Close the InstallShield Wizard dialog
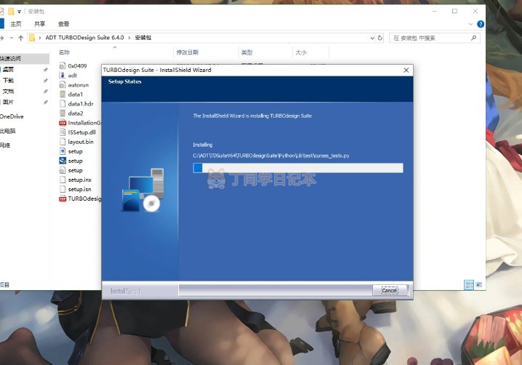 [x=406, y=70]
